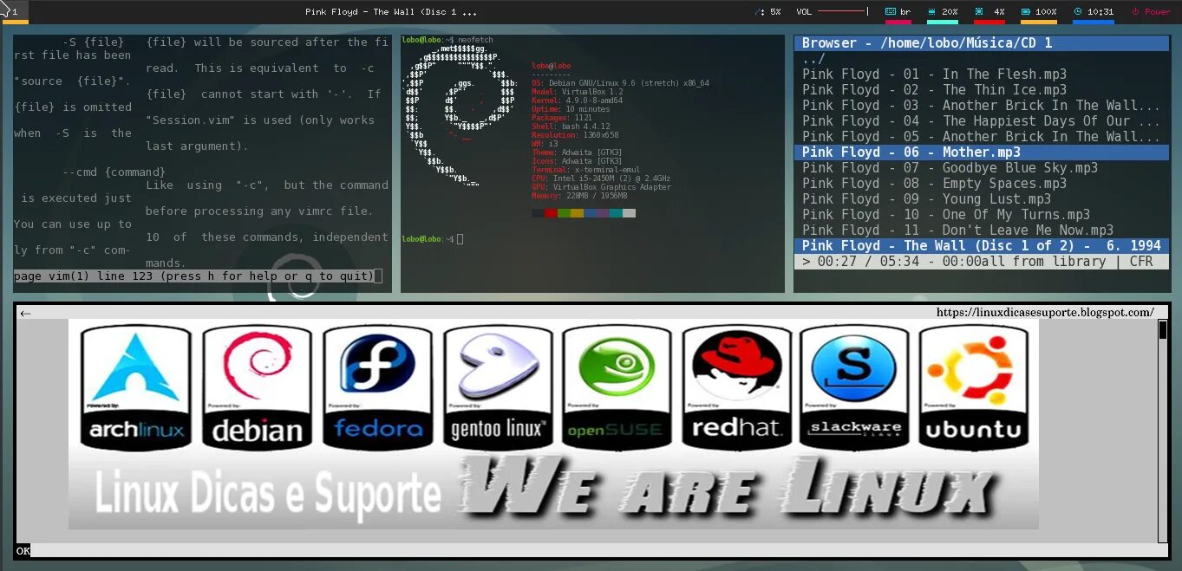Image resolution: width=1182 pixels, height=571 pixels.
Task: Click the Fedora badge in the banner
Action: click(x=377, y=386)
